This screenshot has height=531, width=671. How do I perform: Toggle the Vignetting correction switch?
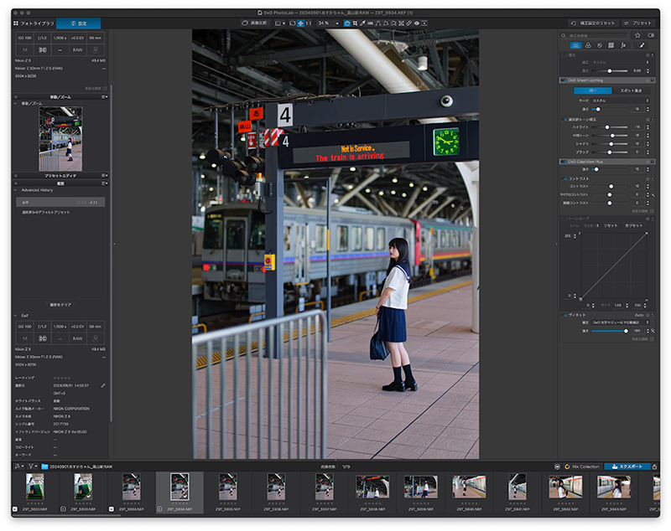pyautogui.click(x=563, y=315)
